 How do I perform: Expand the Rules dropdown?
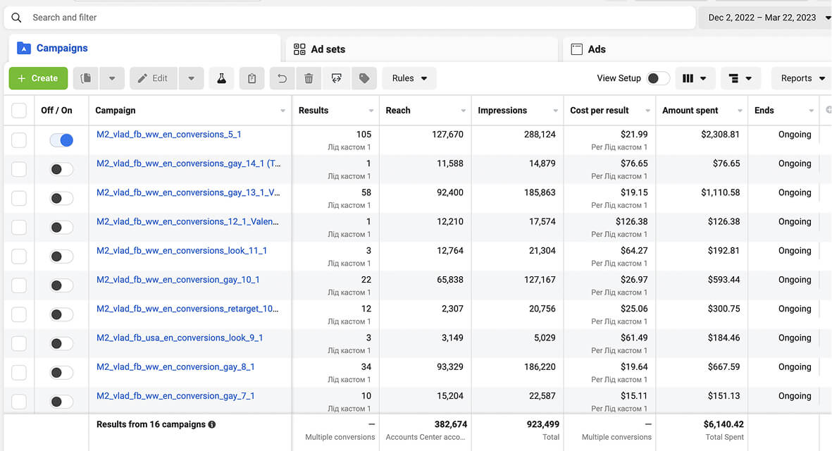click(x=409, y=78)
